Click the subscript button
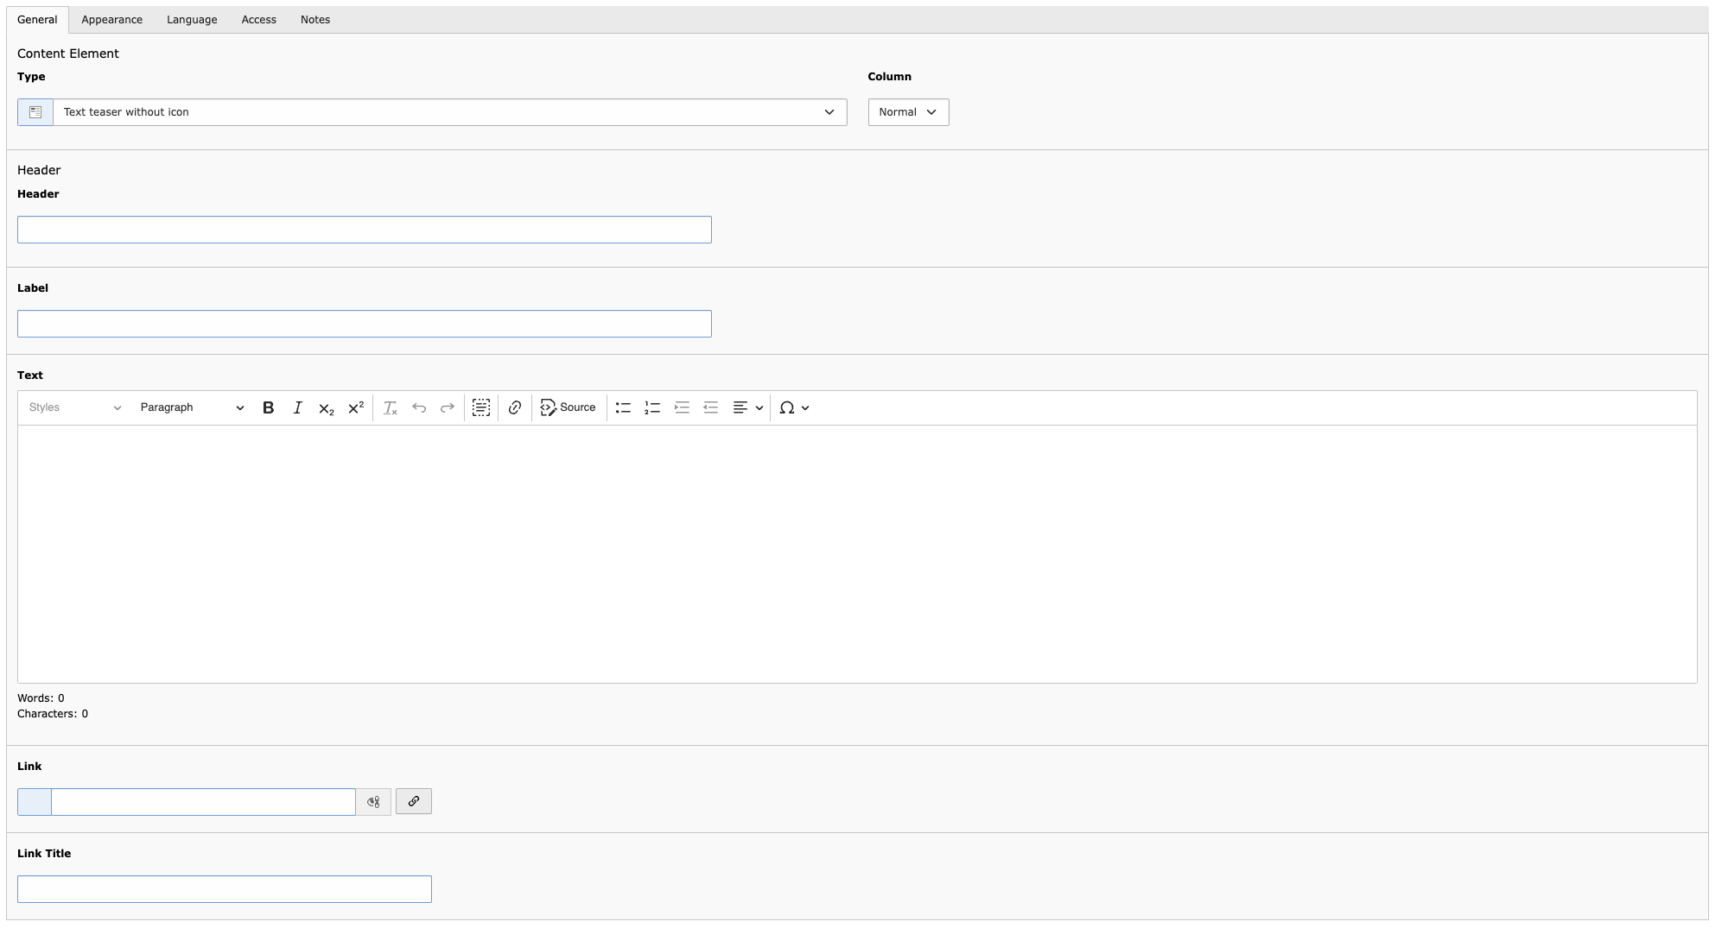 point(326,407)
